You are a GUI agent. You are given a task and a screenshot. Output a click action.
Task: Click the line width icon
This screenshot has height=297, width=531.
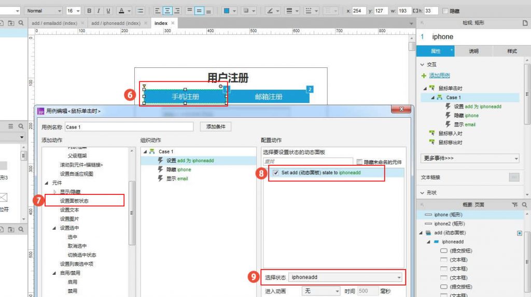tap(289, 11)
